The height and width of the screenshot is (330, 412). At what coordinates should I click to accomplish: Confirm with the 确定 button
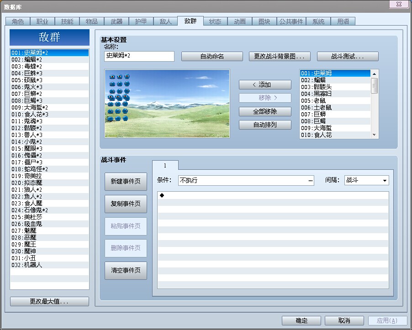click(x=301, y=320)
